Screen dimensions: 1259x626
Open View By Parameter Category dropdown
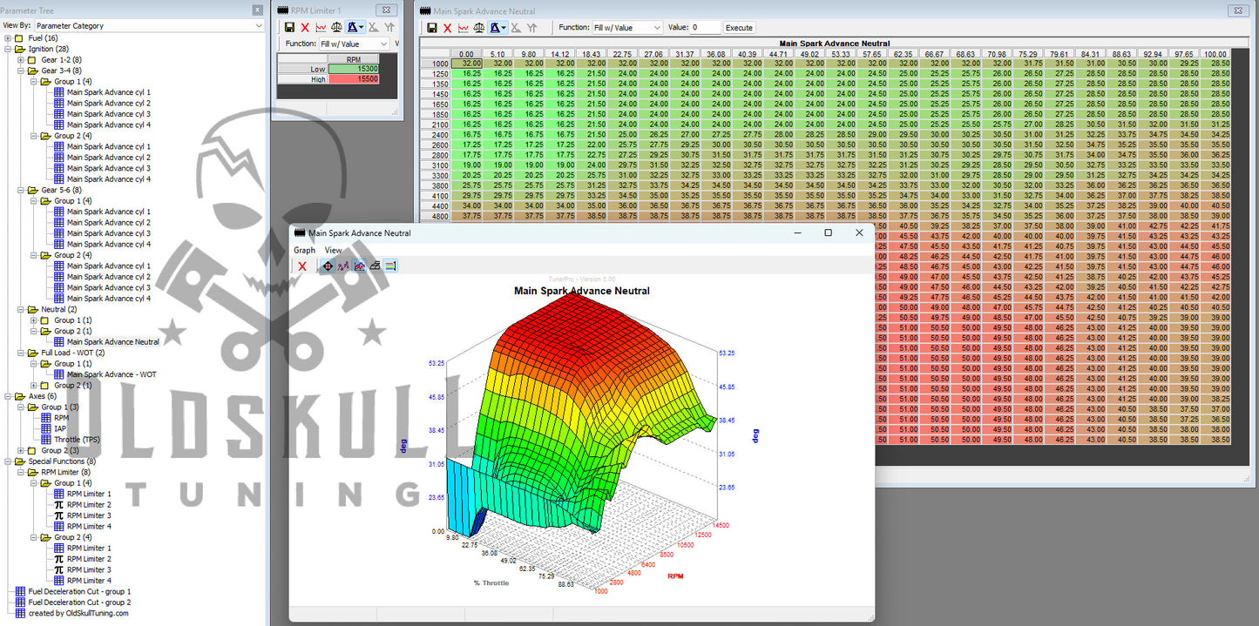click(258, 26)
